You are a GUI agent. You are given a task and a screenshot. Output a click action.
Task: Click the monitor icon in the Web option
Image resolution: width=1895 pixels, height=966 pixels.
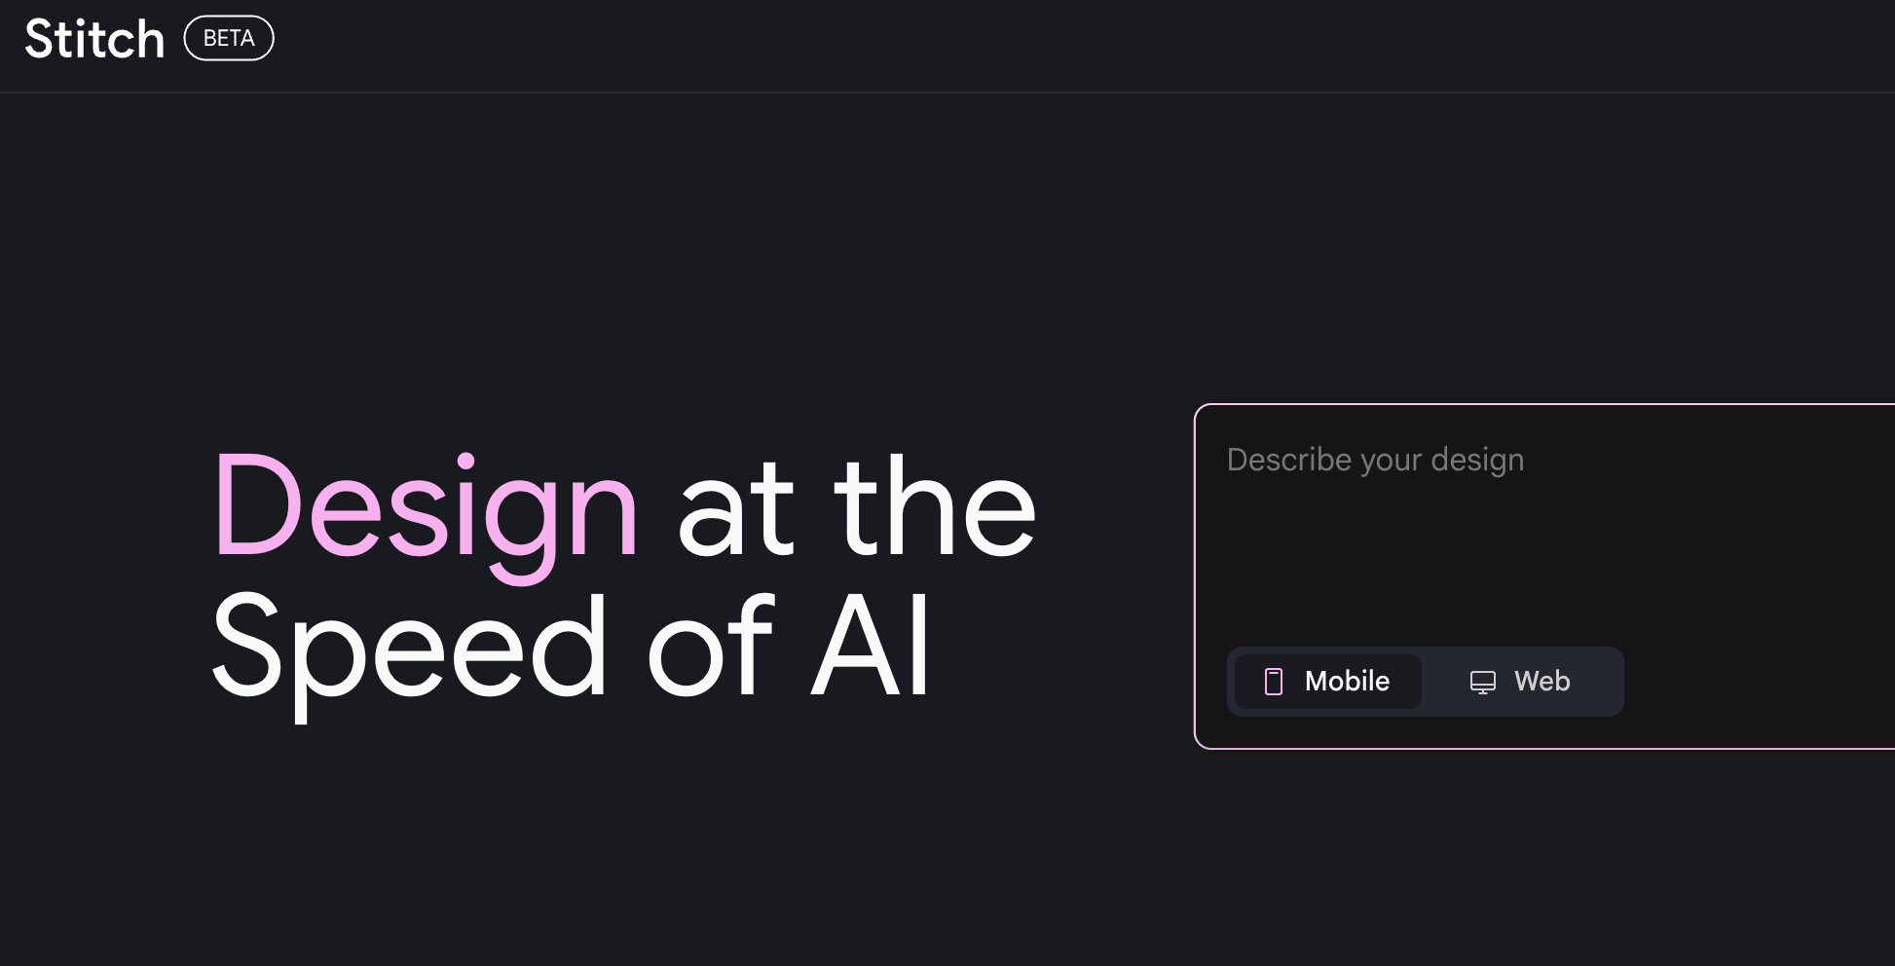1482,682
